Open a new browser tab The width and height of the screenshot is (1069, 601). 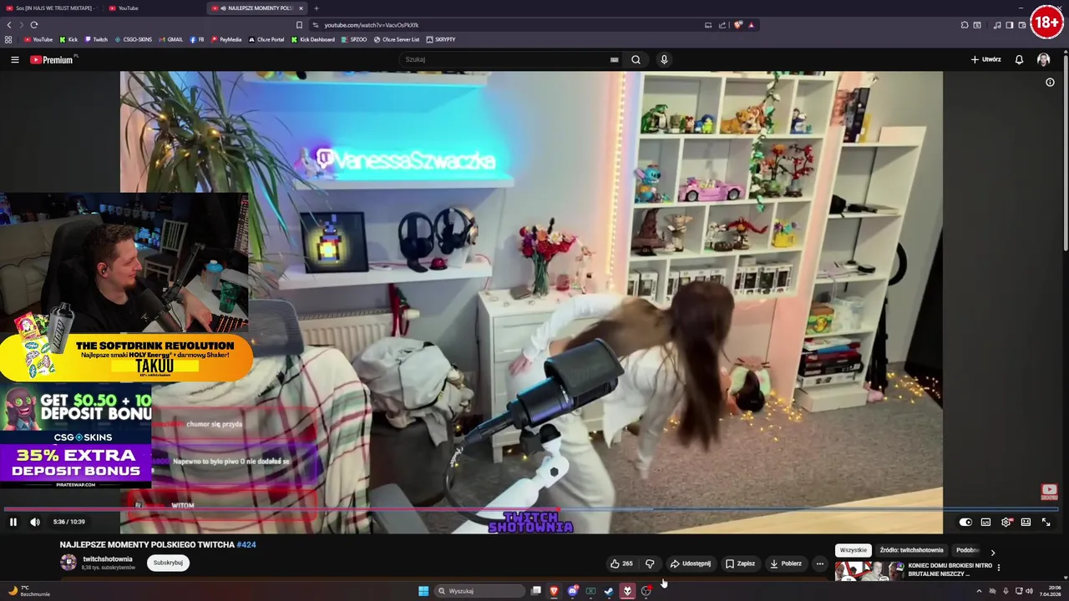[x=316, y=8]
